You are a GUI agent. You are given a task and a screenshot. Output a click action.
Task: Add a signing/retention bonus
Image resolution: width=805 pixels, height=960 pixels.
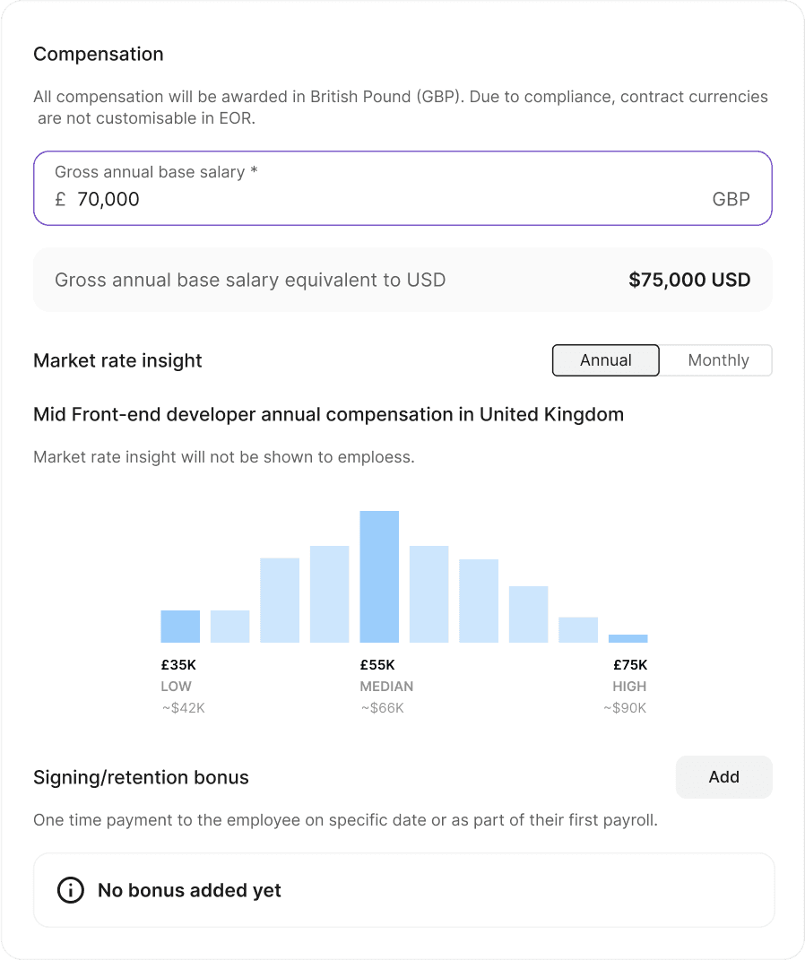(723, 777)
